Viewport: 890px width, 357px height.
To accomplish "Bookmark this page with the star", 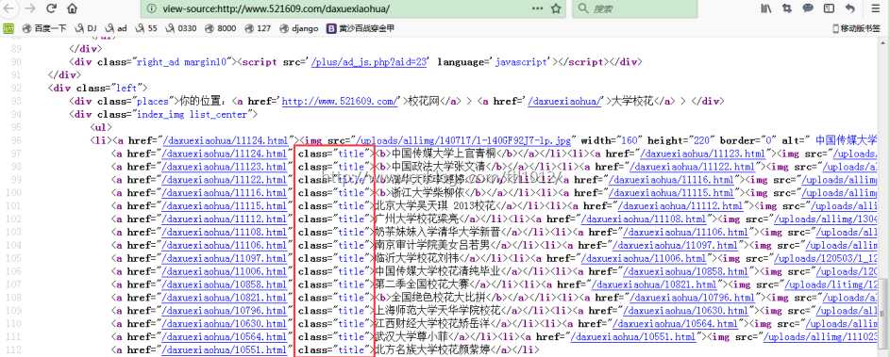I will coord(556,8).
